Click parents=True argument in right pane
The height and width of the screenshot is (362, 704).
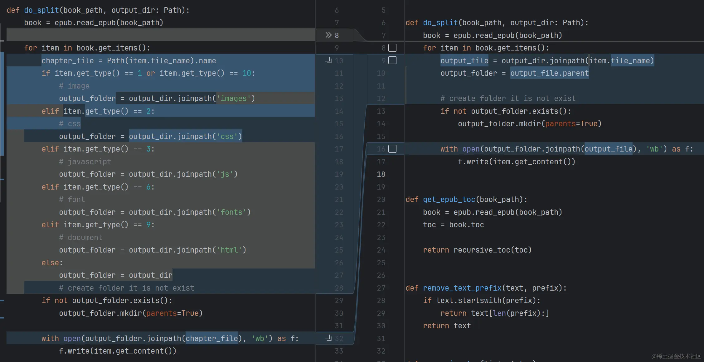click(571, 124)
